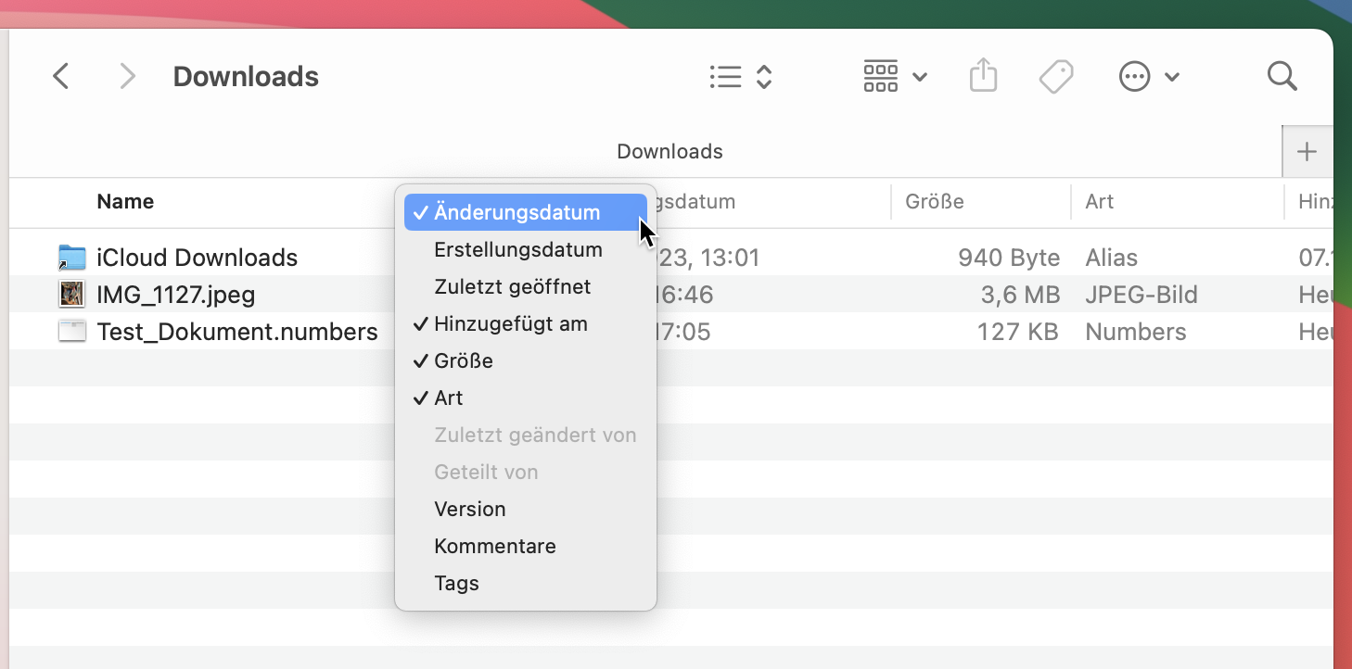This screenshot has width=1352, height=669.
Task: Click the tag icon in toolbar
Action: (1055, 77)
